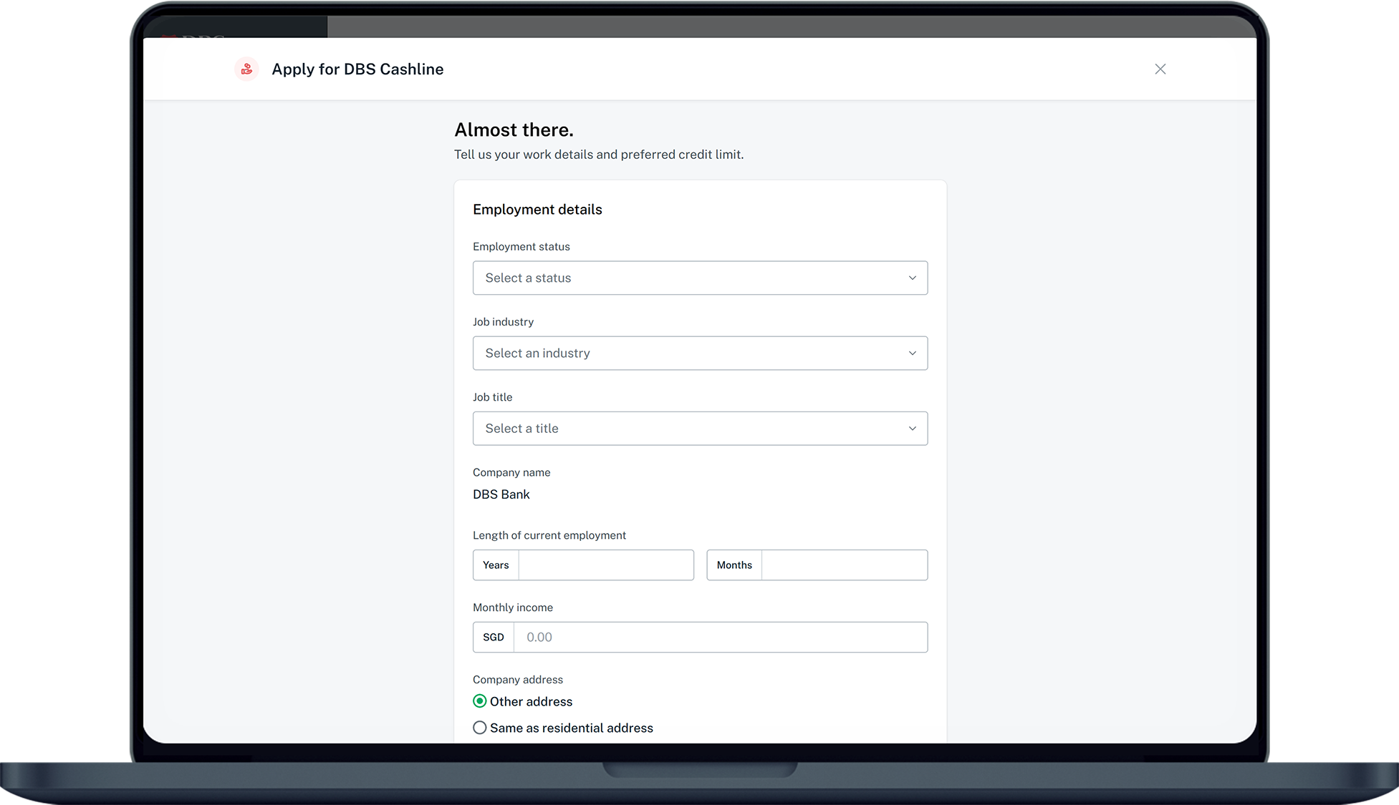Click the 'DBS Bank' company name text

[501, 494]
